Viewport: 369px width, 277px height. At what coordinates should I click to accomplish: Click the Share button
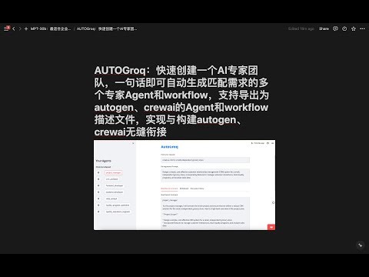click(x=324, y=28)
